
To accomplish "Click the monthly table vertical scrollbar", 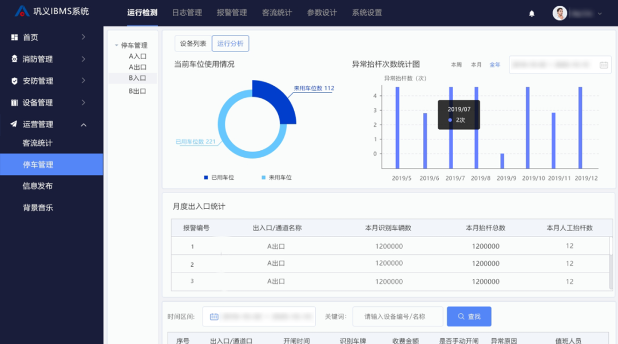I will [x=611, y=263].
